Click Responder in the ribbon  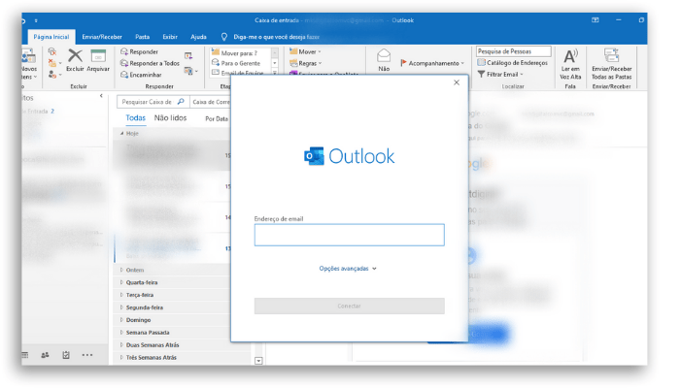click(139, 51)
